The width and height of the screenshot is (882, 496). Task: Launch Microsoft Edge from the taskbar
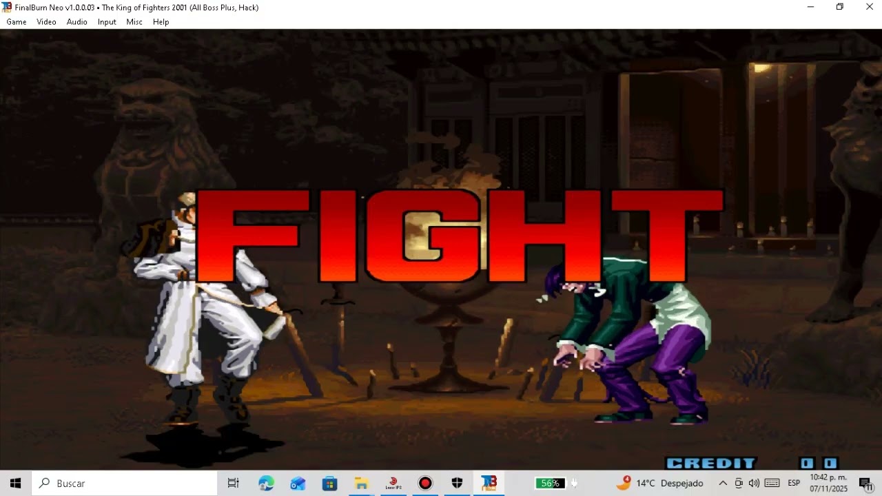click(266, 484)
